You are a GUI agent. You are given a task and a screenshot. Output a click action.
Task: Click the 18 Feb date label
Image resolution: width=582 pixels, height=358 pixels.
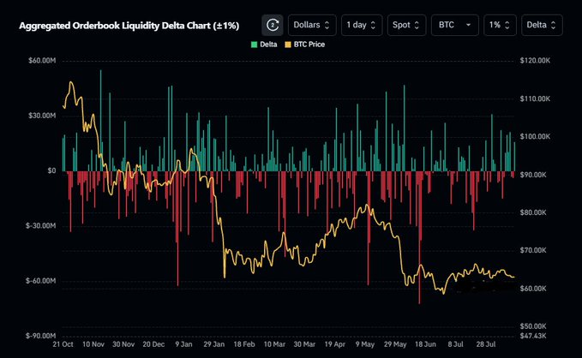pyautogui.click(x=244, y=344)
